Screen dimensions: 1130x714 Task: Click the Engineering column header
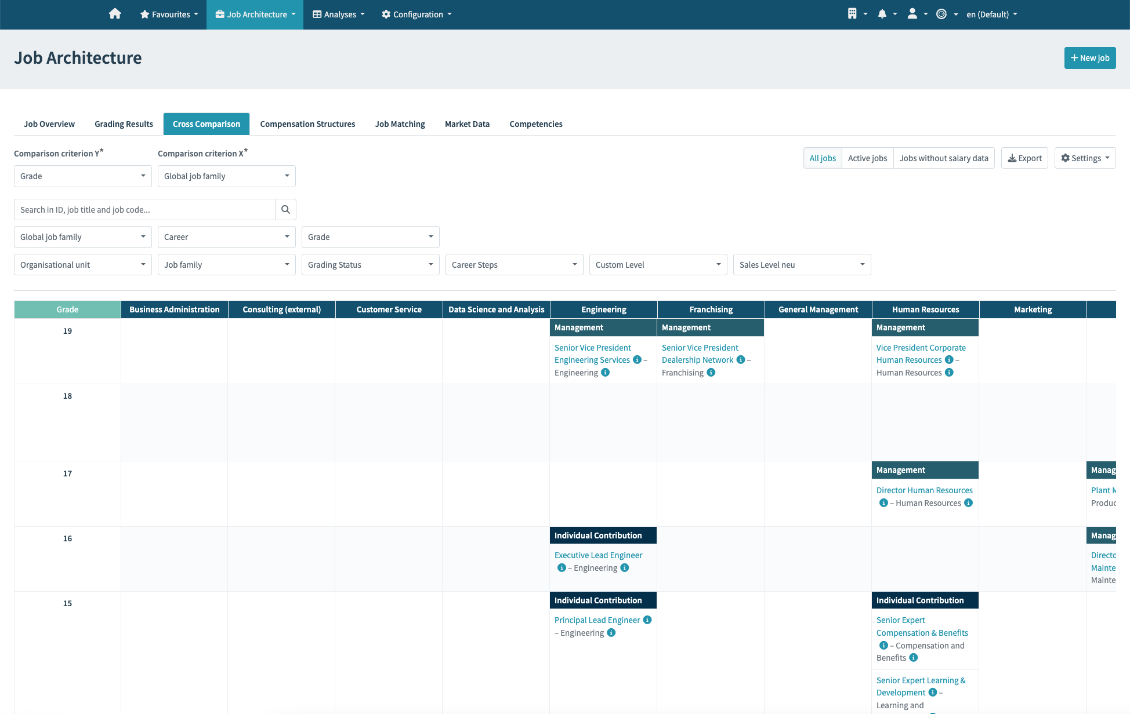[603, 309]
